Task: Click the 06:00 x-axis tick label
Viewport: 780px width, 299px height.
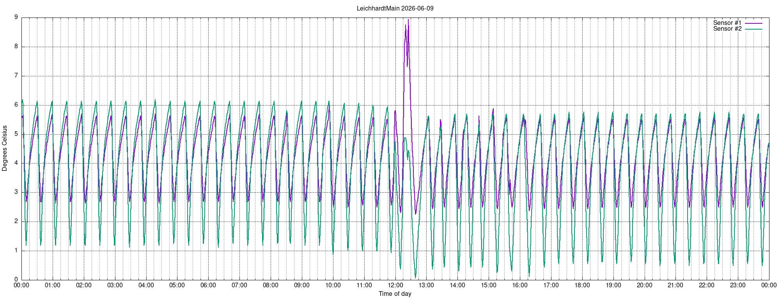Action: tap(208, 285)
